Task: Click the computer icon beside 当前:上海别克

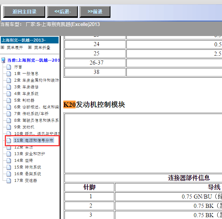Action: click(3, 60)
